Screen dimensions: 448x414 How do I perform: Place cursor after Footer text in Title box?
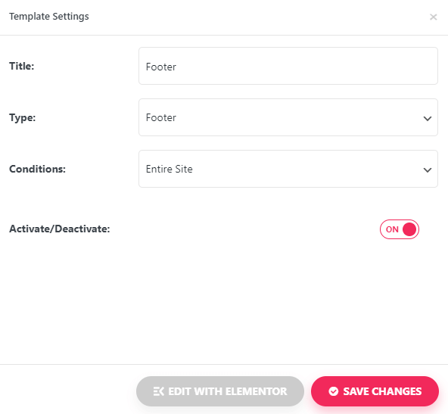click(177, 67)
